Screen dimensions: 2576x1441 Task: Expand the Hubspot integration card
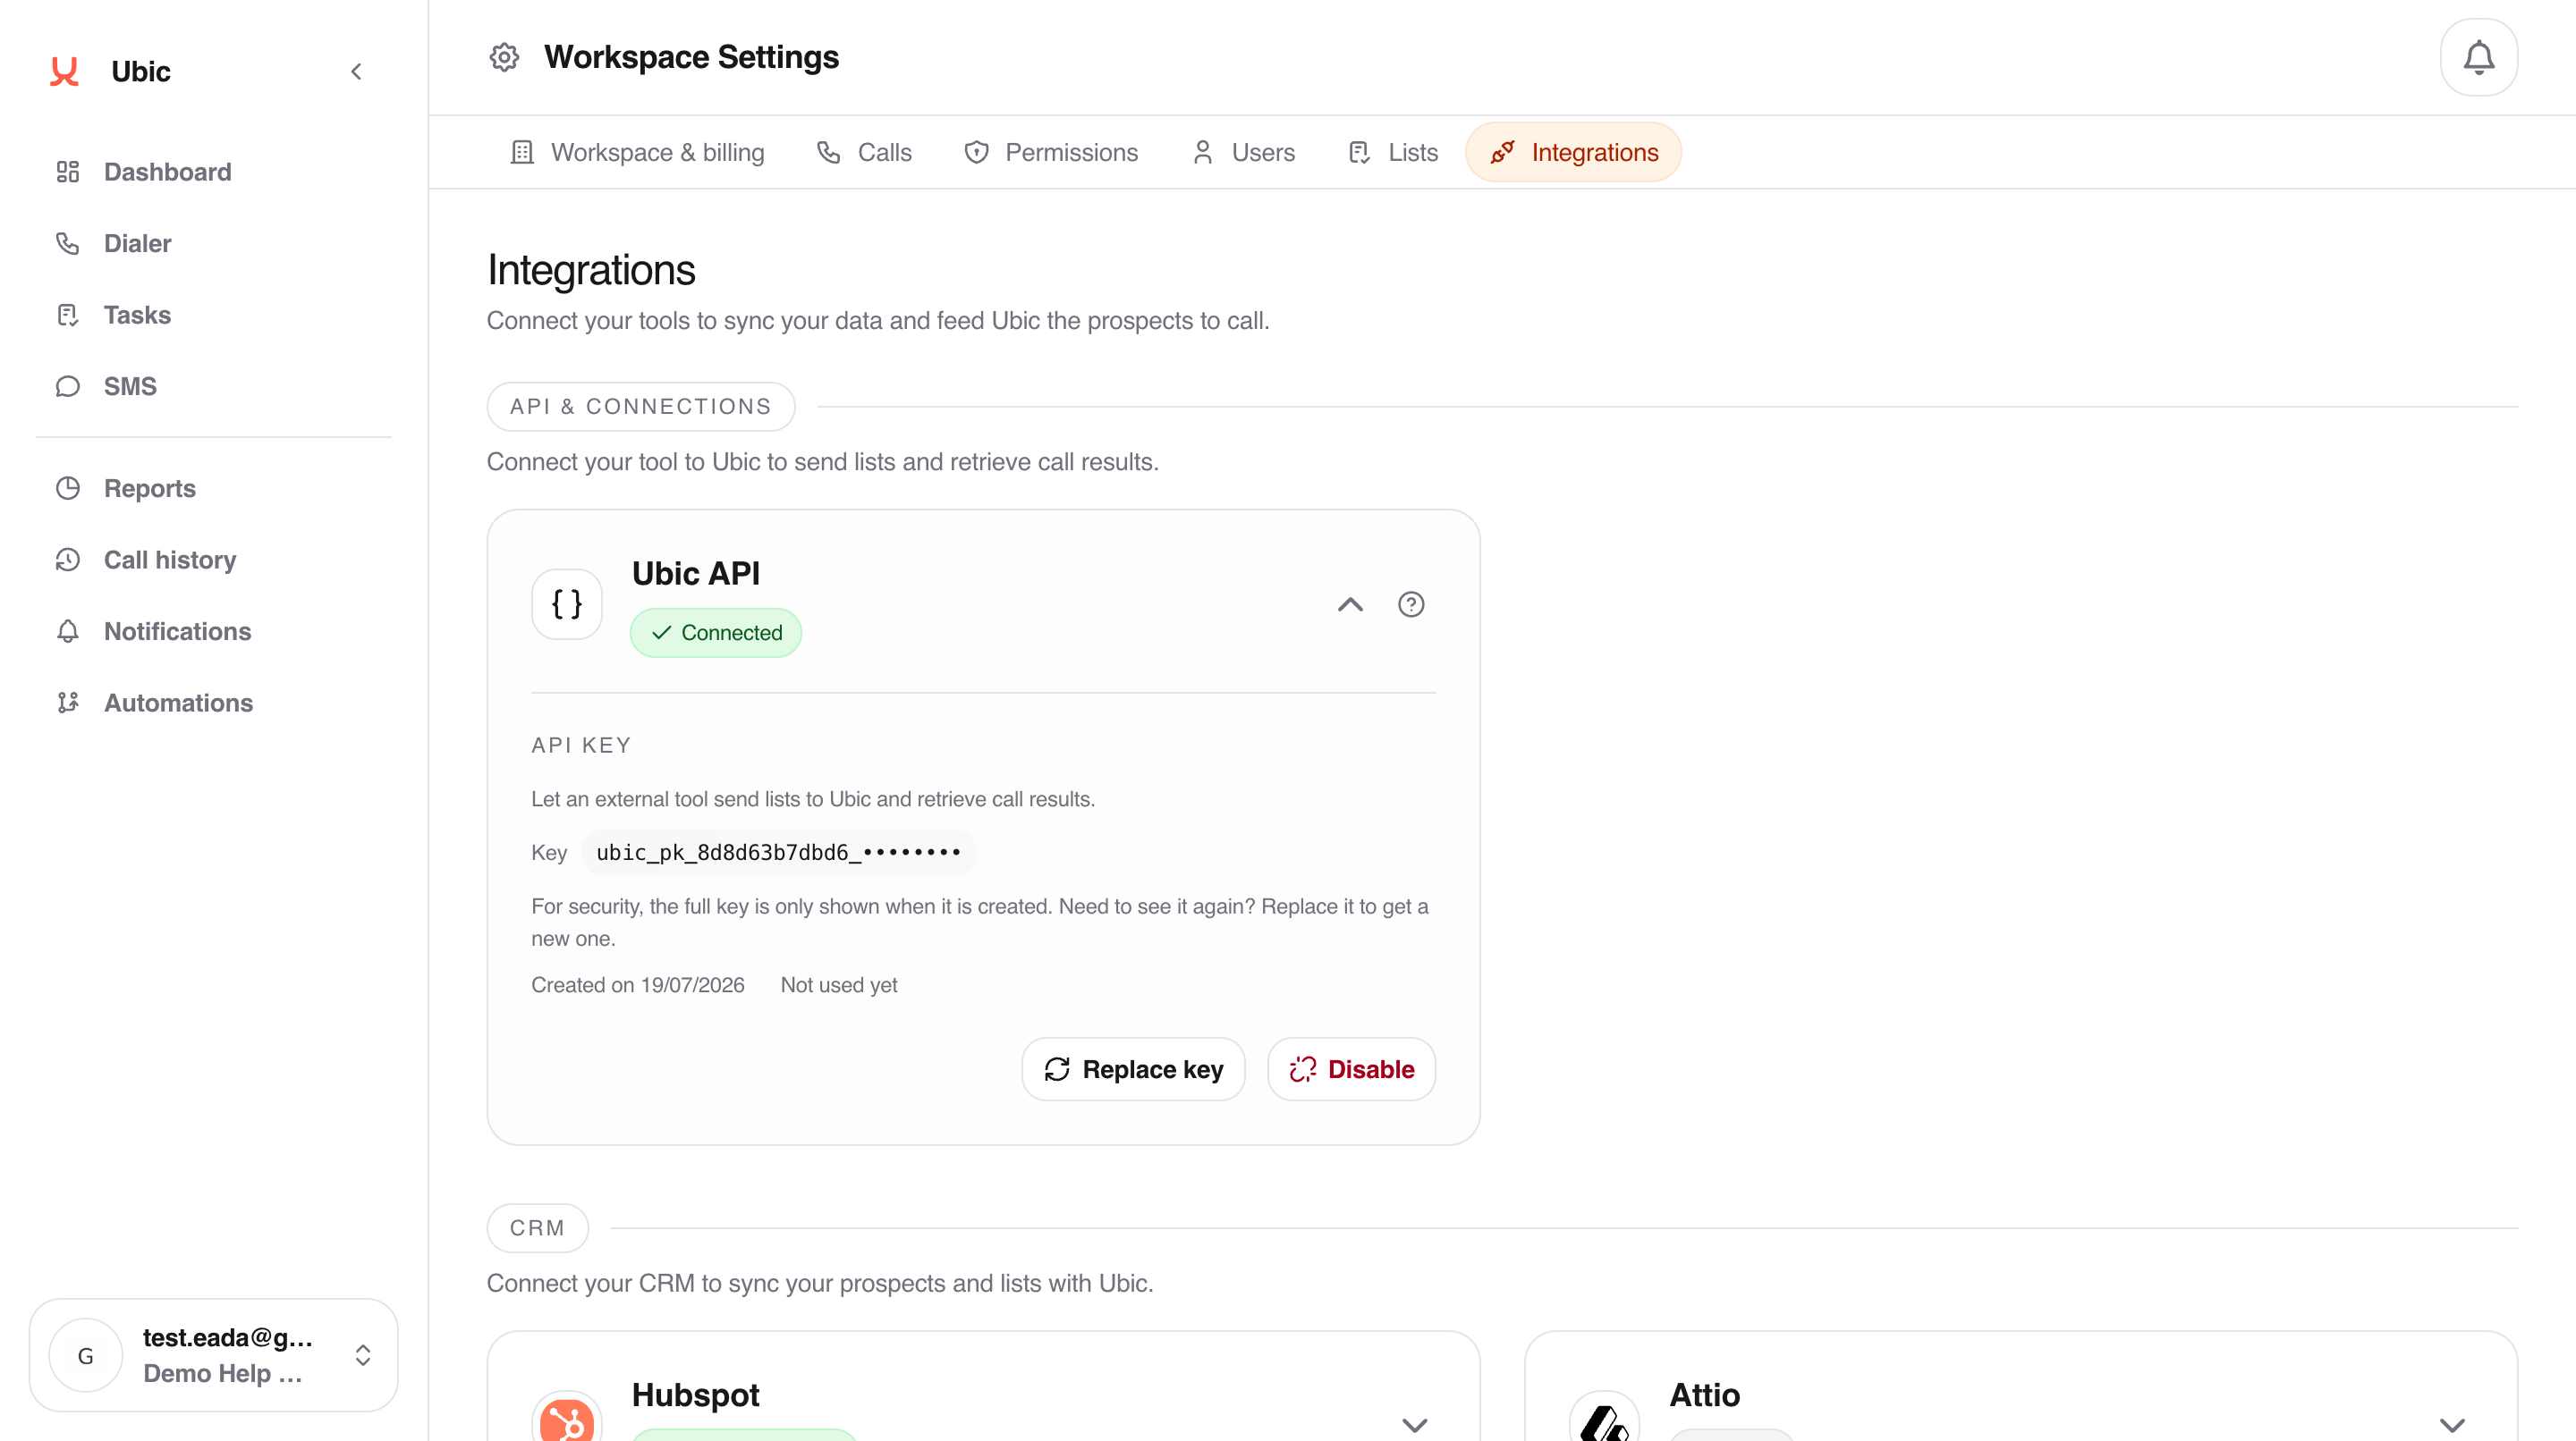pos(1414,1424)
